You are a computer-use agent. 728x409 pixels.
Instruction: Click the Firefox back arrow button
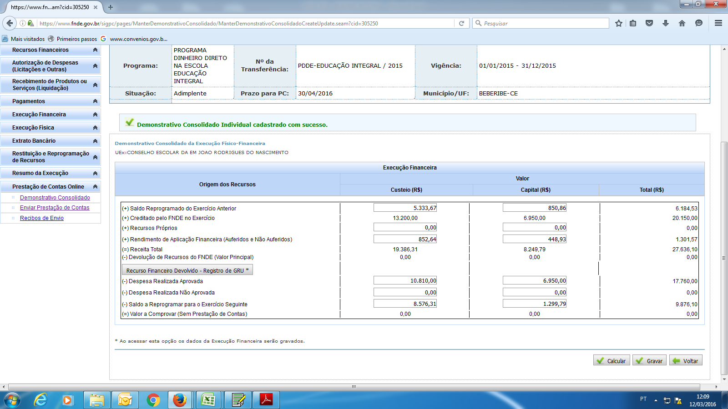pos(10,23)
